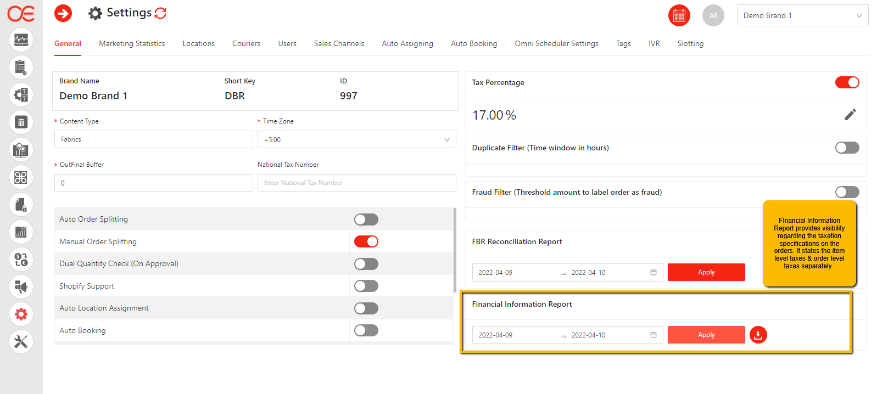Image resolution: width=877 pixels, height=394 pixels.
Task: Open the megaphone marketing sidebar icon
Action: point(21,286)
